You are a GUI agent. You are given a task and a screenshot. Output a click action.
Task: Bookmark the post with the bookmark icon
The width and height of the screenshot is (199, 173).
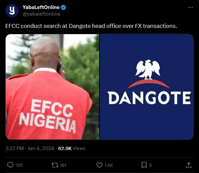coord(144,165)
